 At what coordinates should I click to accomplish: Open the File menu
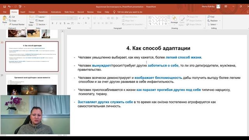(x=5, y=12)
